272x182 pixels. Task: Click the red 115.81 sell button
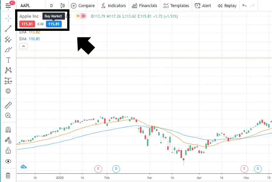coord(27,24)
